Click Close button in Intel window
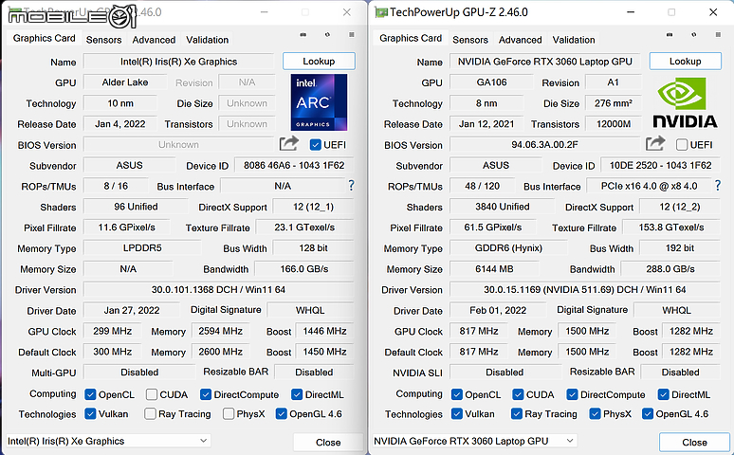 click(x=328, y=443)
